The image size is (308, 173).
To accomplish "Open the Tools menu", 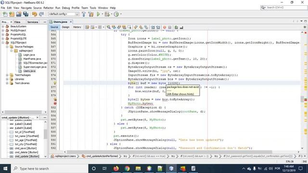I will coord(93,8).
